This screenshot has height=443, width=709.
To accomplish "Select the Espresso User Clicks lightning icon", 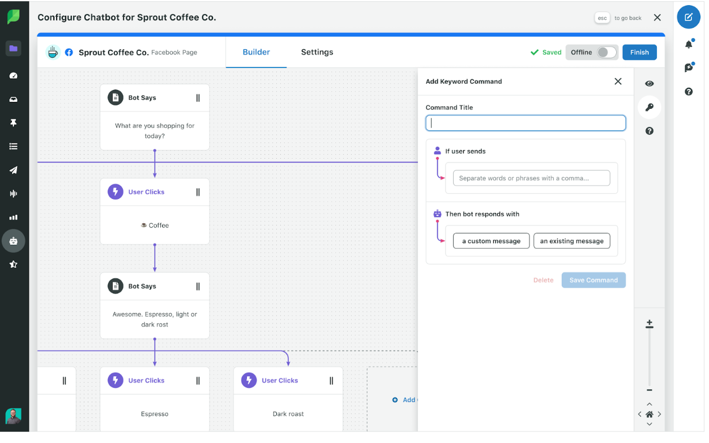I will (116, 380).
